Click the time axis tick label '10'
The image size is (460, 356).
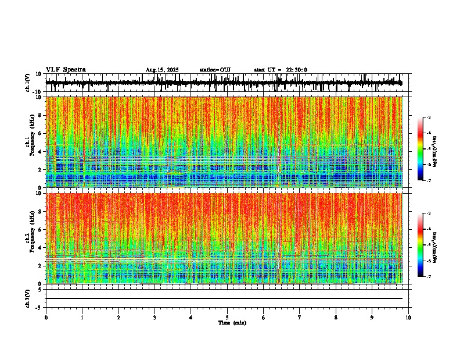pyautogui.click(x=408, y=318)
